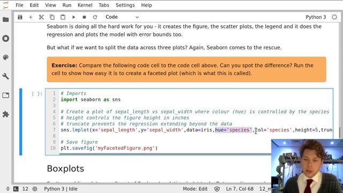Image resolution: width=343 pixels, height=193 pixels.
Task: Click the notebook vertical scrollbar
Action: 340,133
